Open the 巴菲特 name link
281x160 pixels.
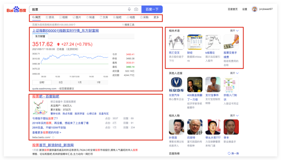click(191, 138)
